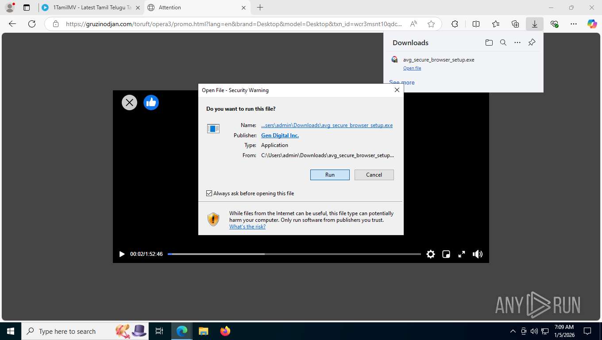Click the blue thumbs-up like button
This screenshot has height=340, width=602.
(151, 103)
